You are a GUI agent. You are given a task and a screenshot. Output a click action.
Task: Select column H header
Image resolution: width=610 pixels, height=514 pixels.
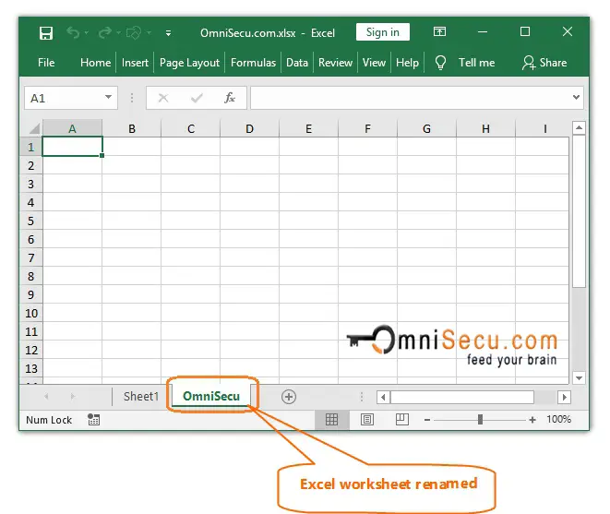click(485, 129)
